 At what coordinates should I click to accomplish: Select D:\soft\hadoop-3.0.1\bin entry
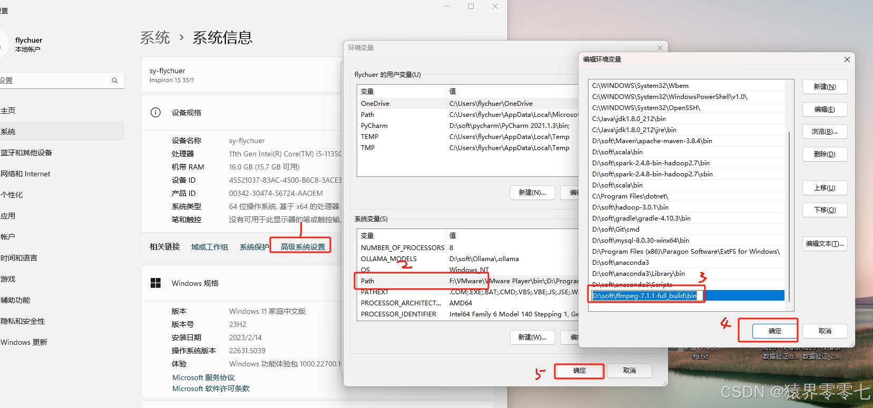coord(688,207)
